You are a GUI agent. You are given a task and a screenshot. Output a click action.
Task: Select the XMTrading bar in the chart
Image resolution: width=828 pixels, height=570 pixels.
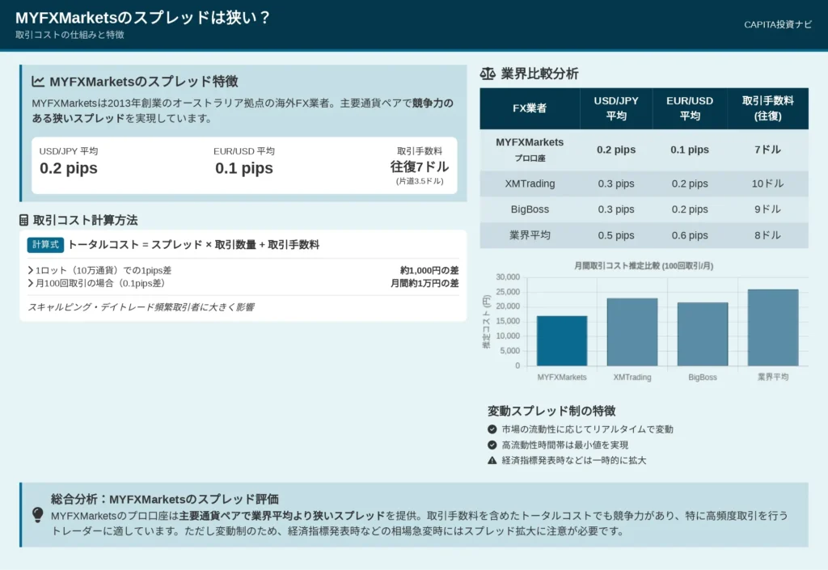click(x=632, y=332)
